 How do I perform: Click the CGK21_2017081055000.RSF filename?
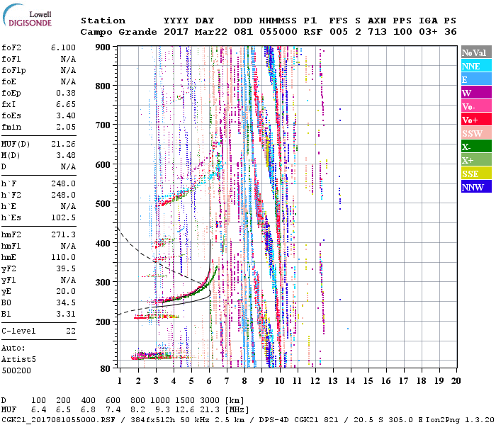tap(58, 420)
